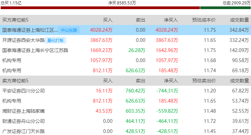
Task: Open 开源证券西安太华路 seat name
Action: click(23, 40)
